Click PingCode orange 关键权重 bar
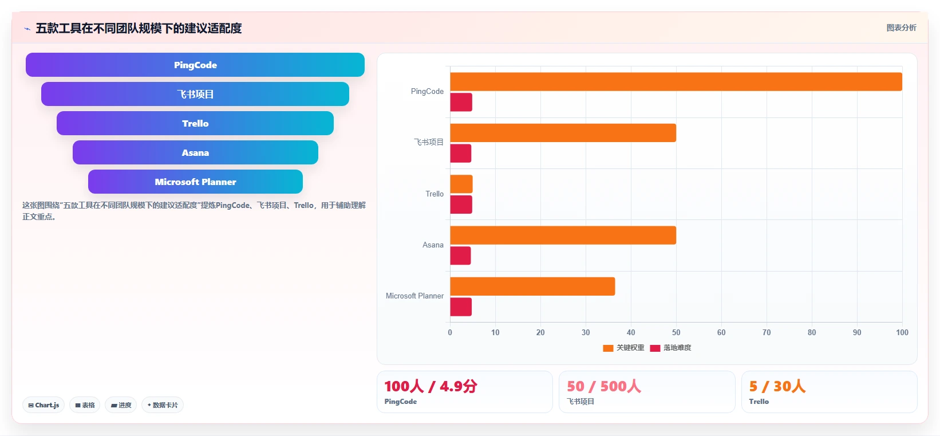This screenshot has height=436, width=940. pyautogui.click(x=676, y=81)
